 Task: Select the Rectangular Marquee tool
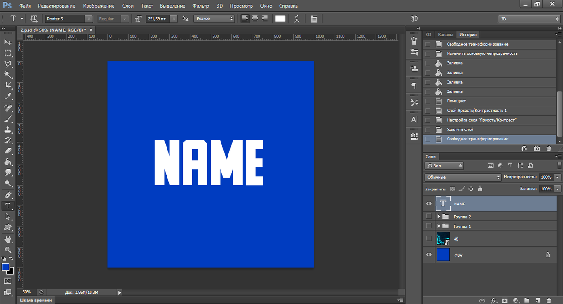[x=8, y=53]
